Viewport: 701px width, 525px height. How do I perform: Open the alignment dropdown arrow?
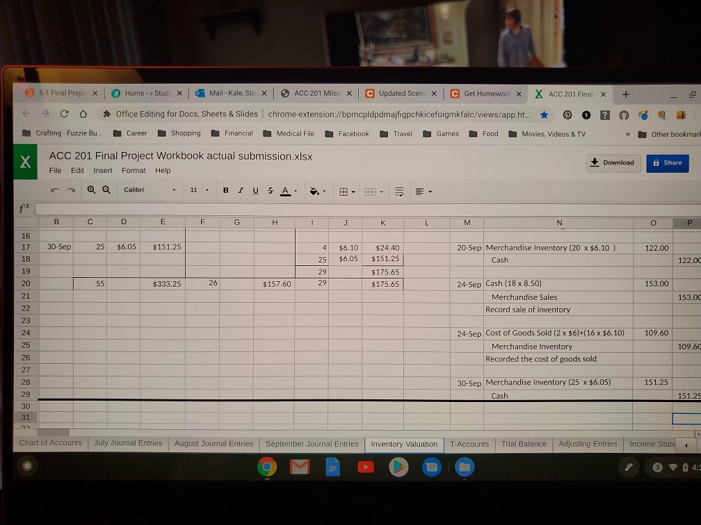[x=430, y=192]
